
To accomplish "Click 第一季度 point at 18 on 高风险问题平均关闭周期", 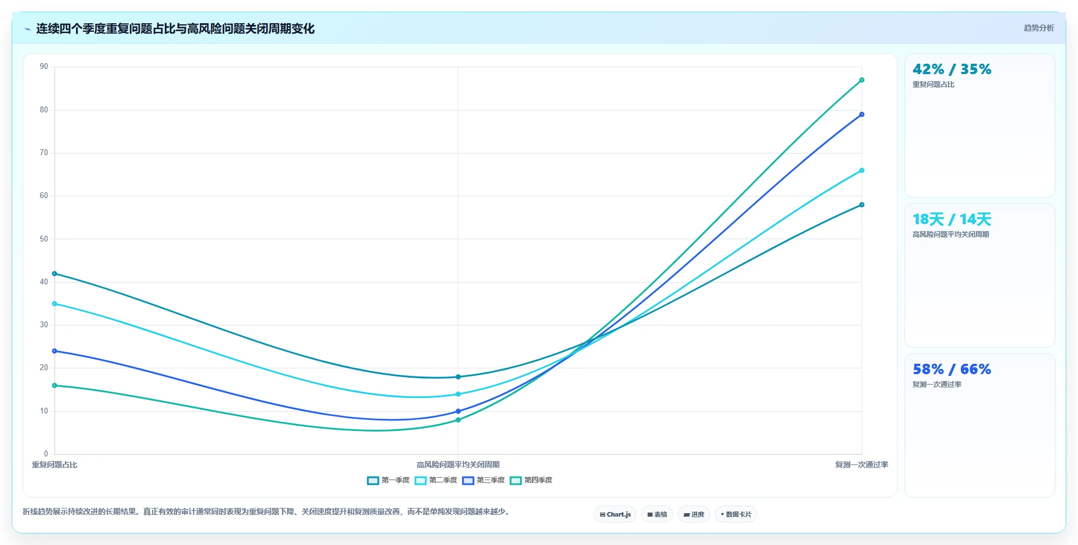I will tap(458, 377).
